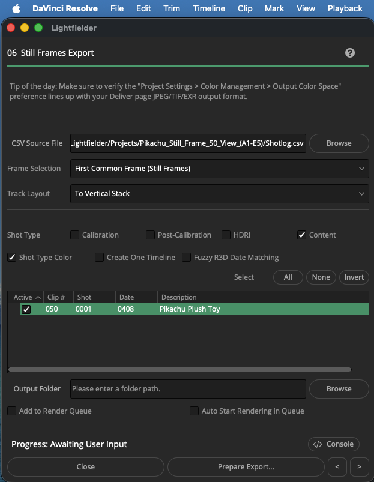Open the Track Layout dropdown
The image size is (374, 482).
pyautogui.click(x=220, y=194)
